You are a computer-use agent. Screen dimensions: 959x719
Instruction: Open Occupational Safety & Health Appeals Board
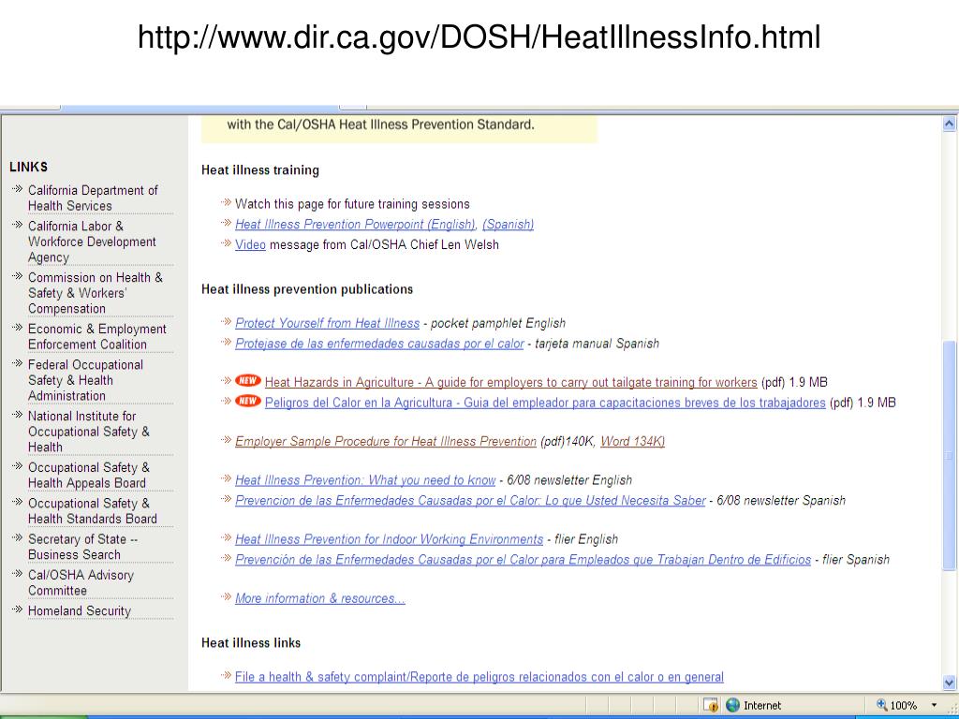(88, 475)
